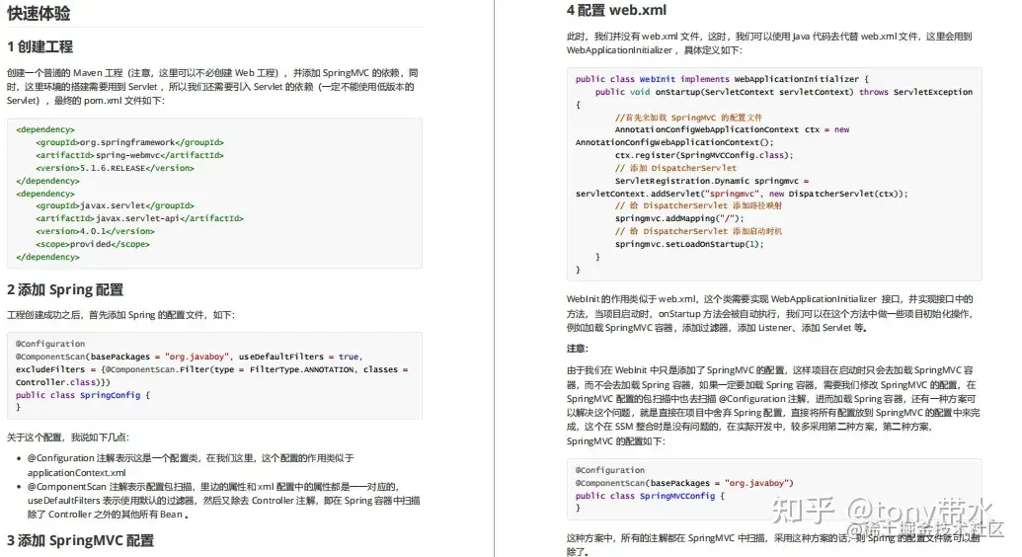Click the comment "//首先来加载 SpringMVC 的配置文件"
This screenshot has height=557, width=1022.
coord(688,118)
